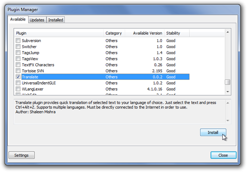
Task: Select the TagsView plugin name
Action: [x=30, y=59]
